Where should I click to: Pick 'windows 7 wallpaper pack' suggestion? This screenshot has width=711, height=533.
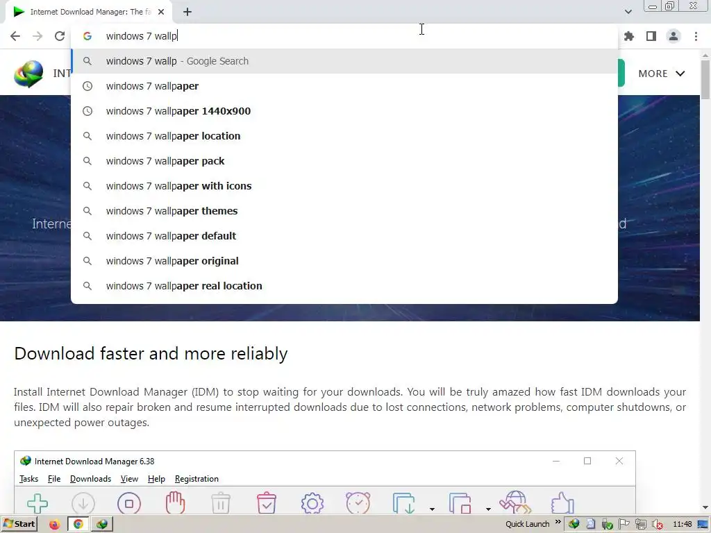click(344, 161)
